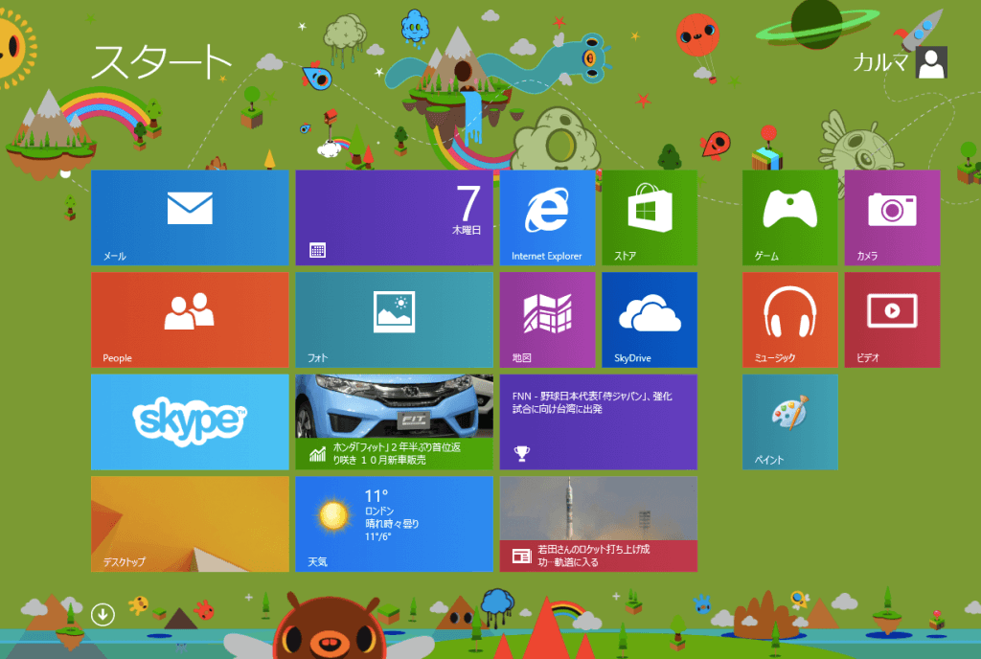
Task: Show all apps with the down arrow button
Action: 103,615
